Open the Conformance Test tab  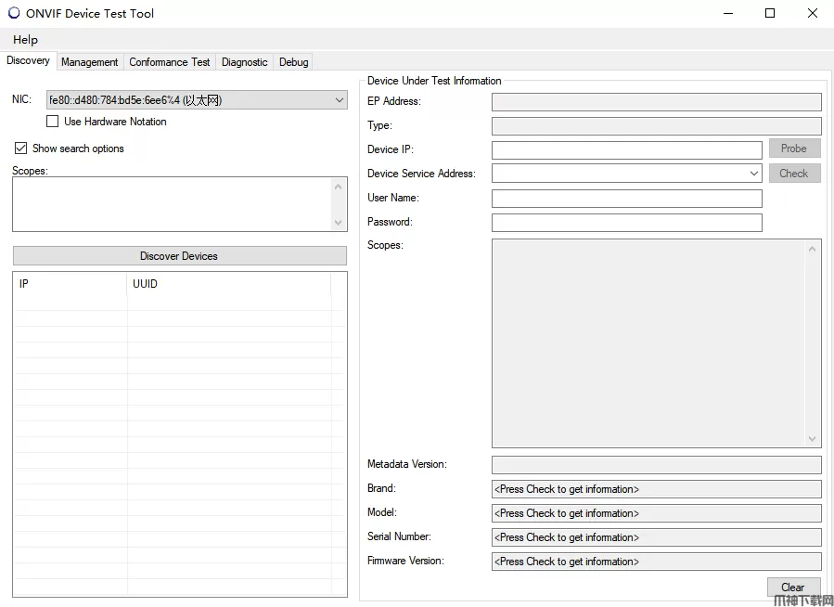point(170,62)
